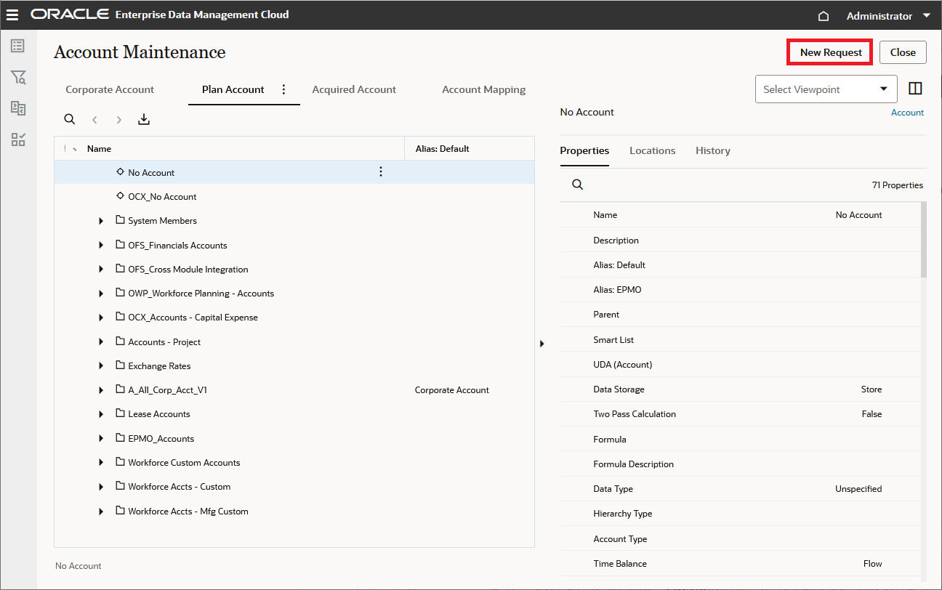This screenshot has height=590, width=942.
Task: Open the query filter sidebar icon
Action: click(18, 77)
